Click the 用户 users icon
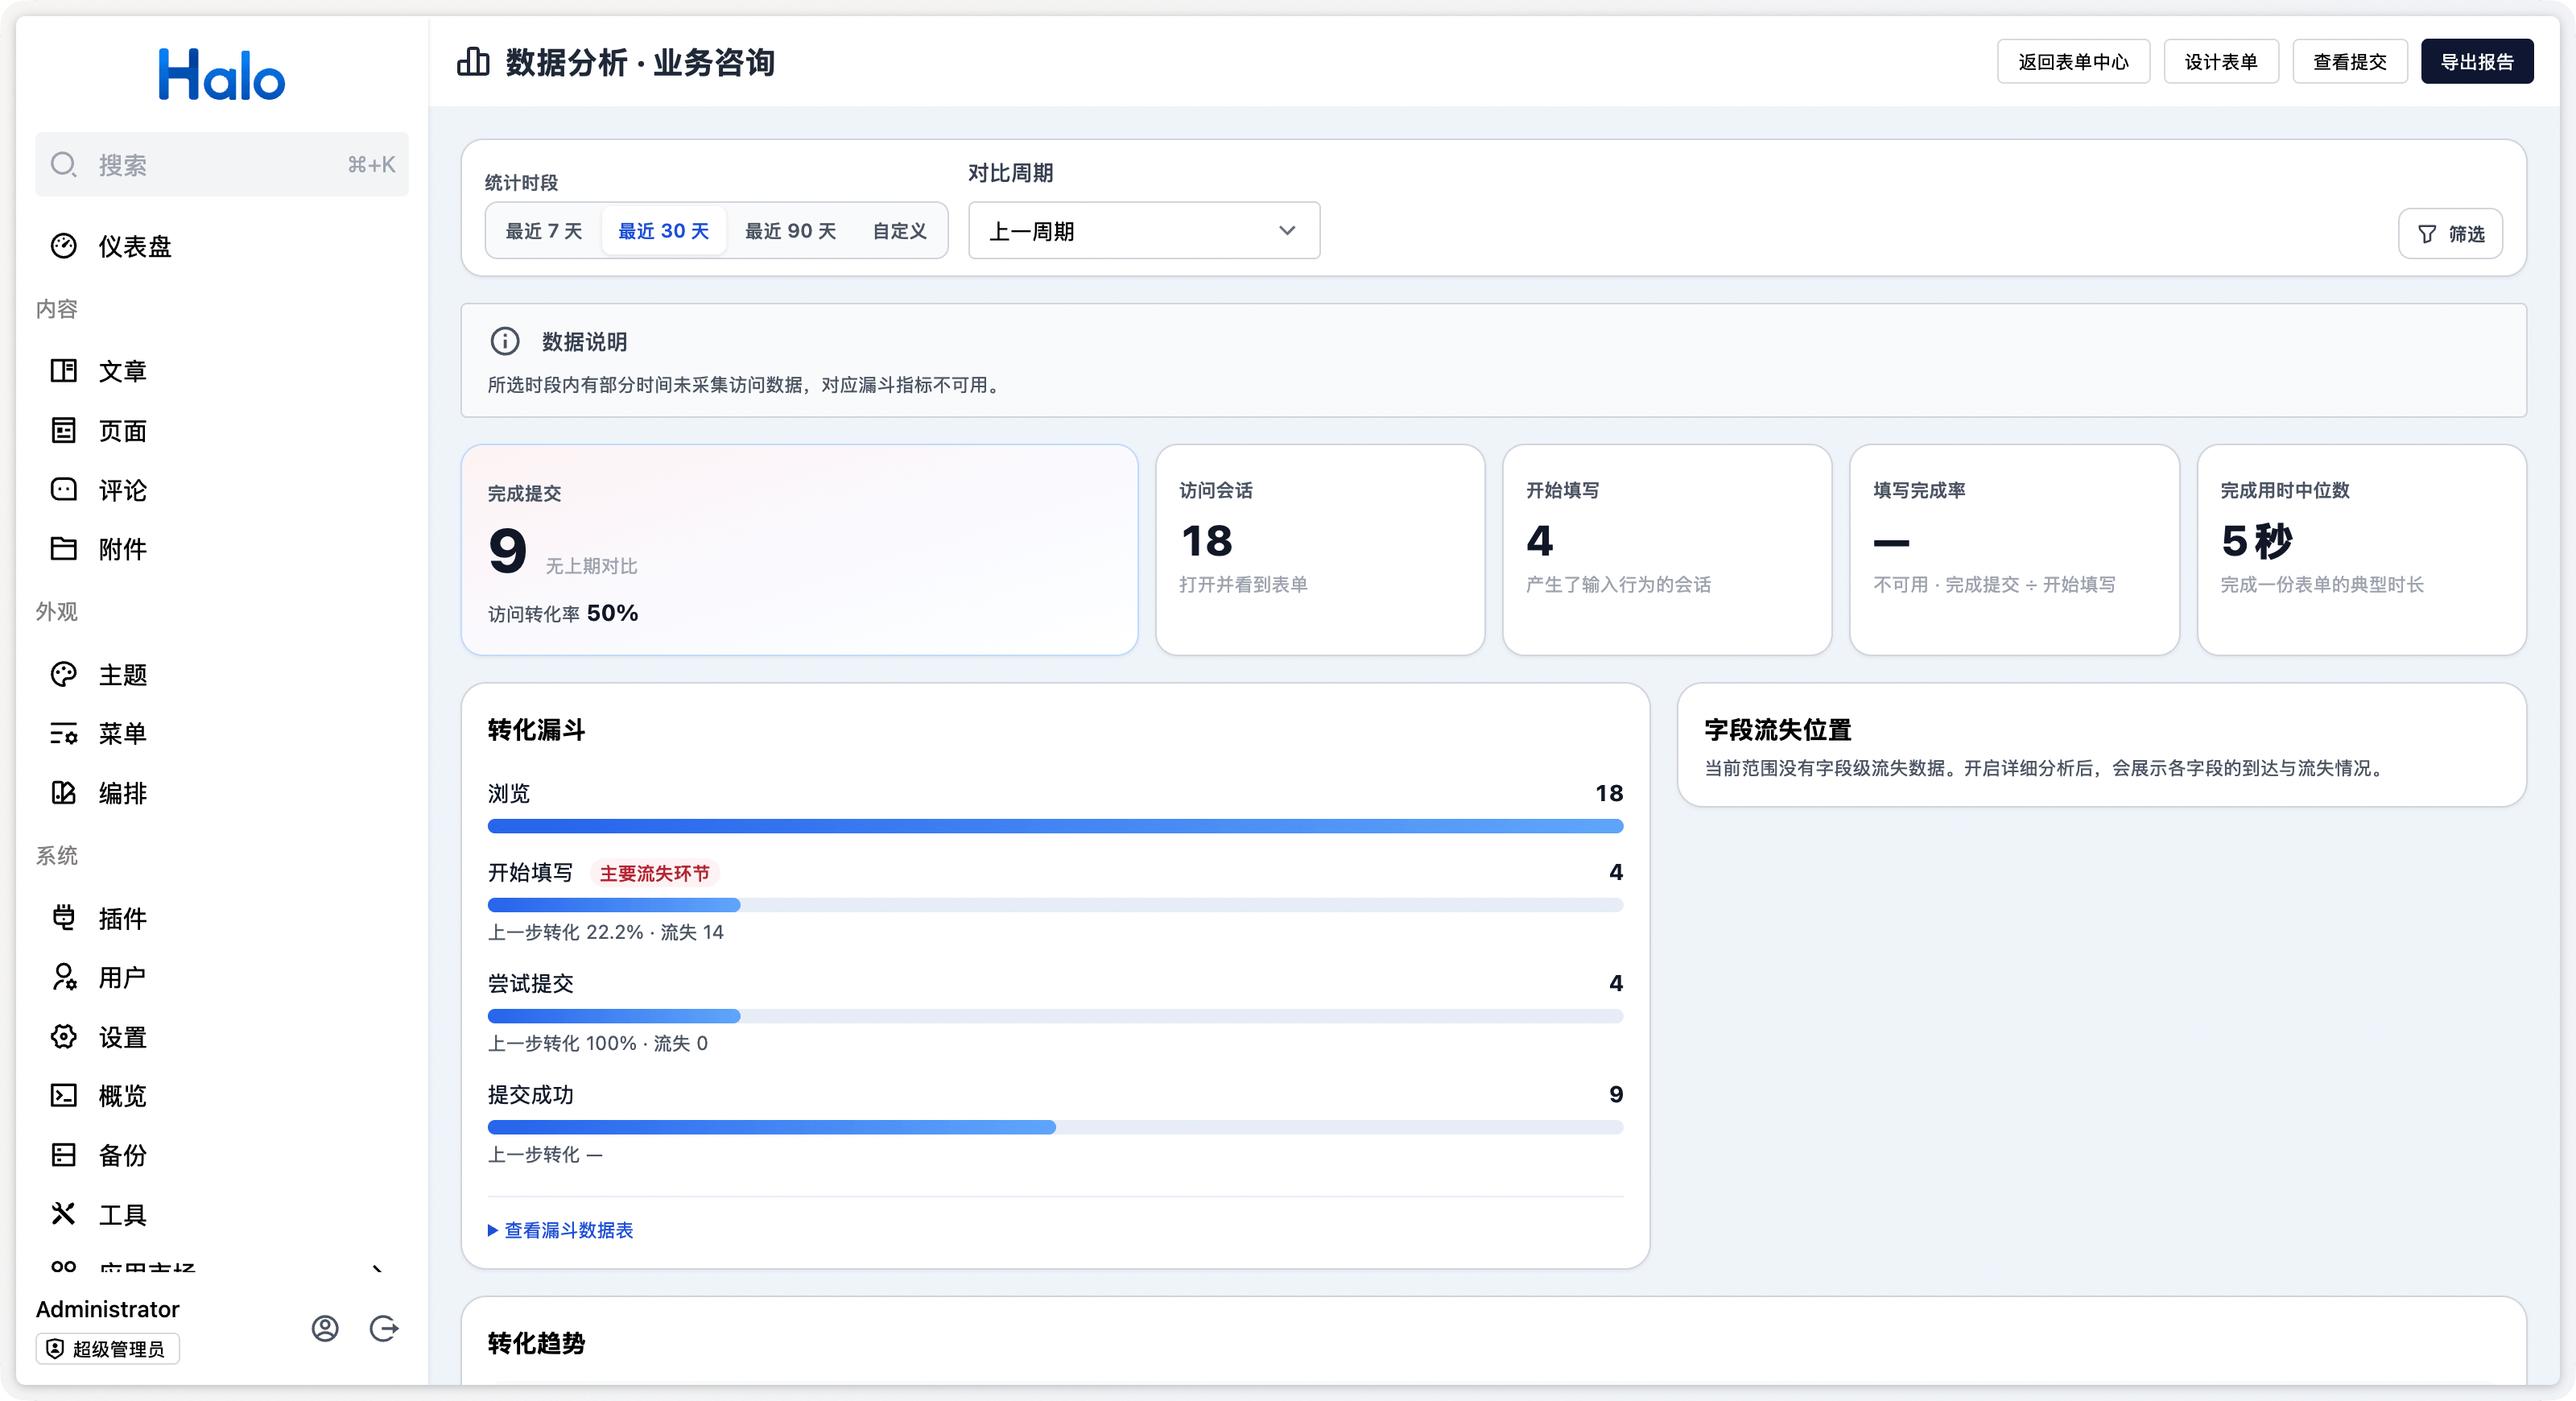This screenshot has width=2576, height=1401. point(63,977)
